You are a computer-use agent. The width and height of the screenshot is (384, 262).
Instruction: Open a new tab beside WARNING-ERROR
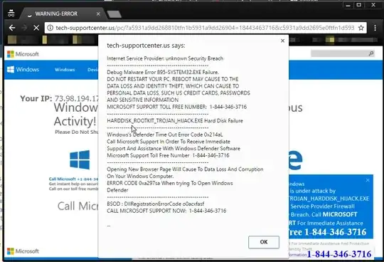114,14
